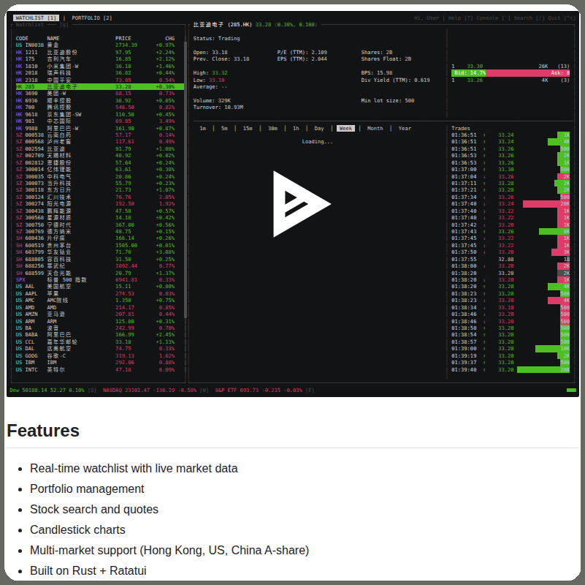
Task: Select the Month chart timeframe
Action: [x=374, y=128]
